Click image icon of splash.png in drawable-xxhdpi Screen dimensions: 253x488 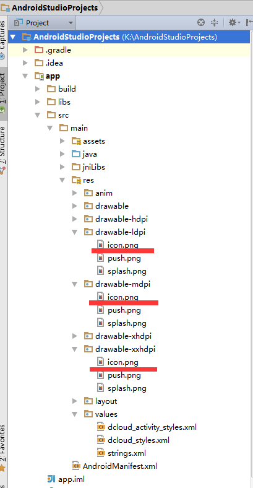100,388
